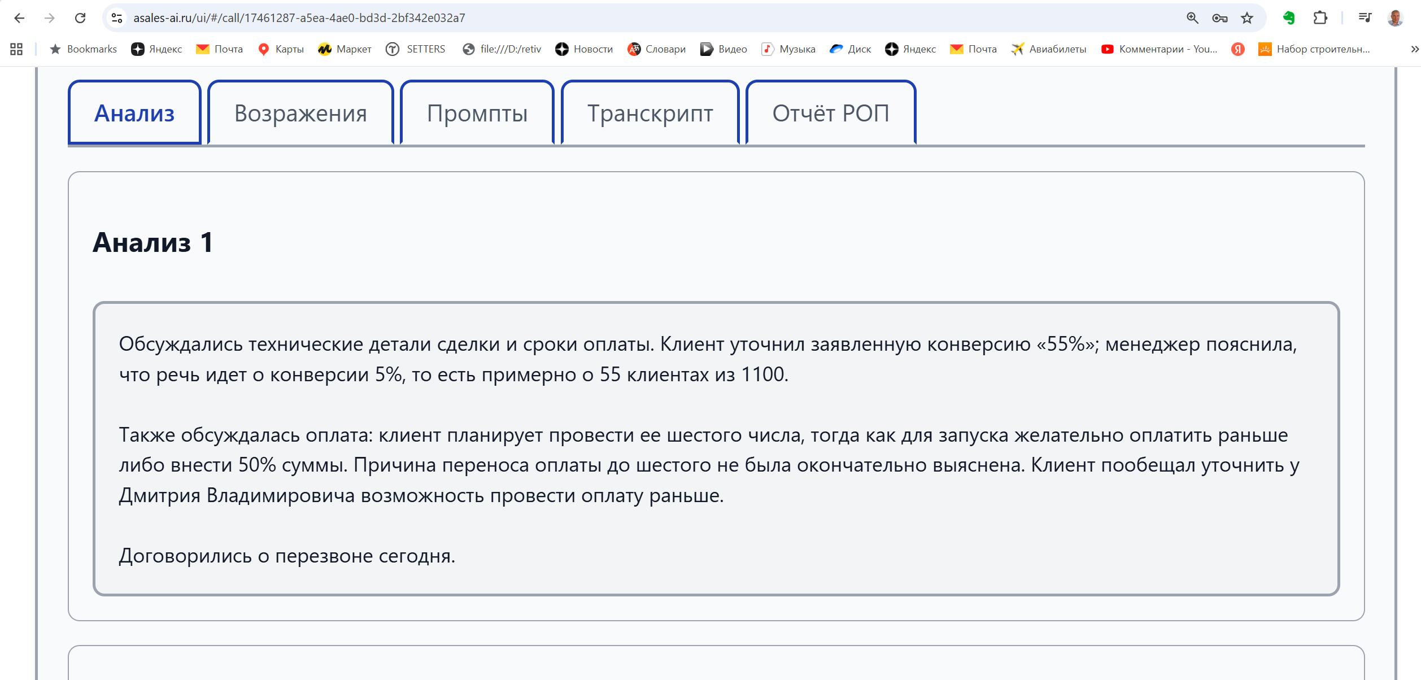Open the Evernote extension icon
Screen dimensions: 1421x680
1289,18
